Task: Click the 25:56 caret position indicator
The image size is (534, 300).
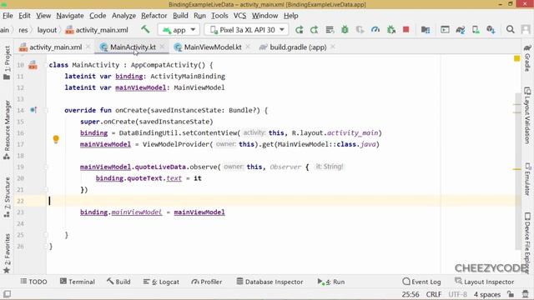Action: [411, 294]
